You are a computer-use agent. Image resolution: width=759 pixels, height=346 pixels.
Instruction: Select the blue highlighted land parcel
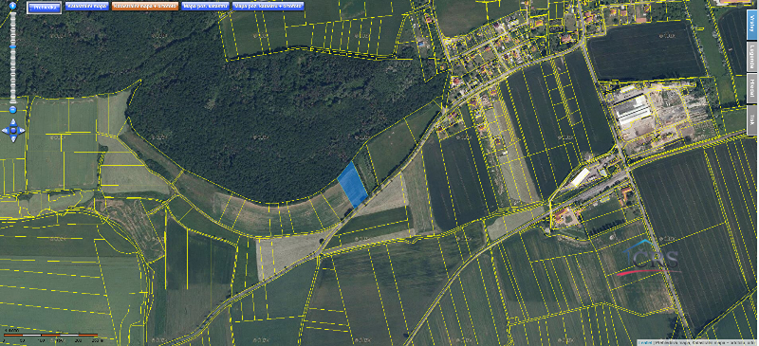(x=352, y=184)
